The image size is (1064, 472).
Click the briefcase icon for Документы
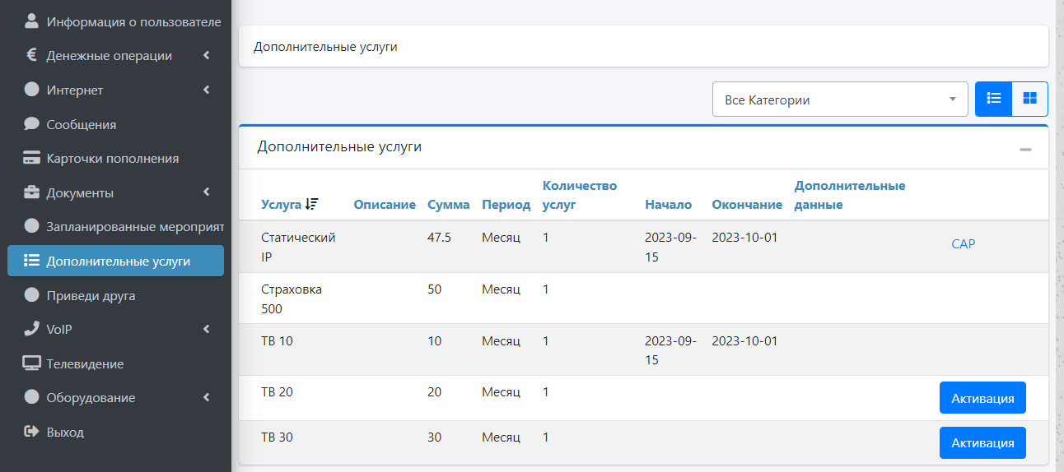coord(31,192)
